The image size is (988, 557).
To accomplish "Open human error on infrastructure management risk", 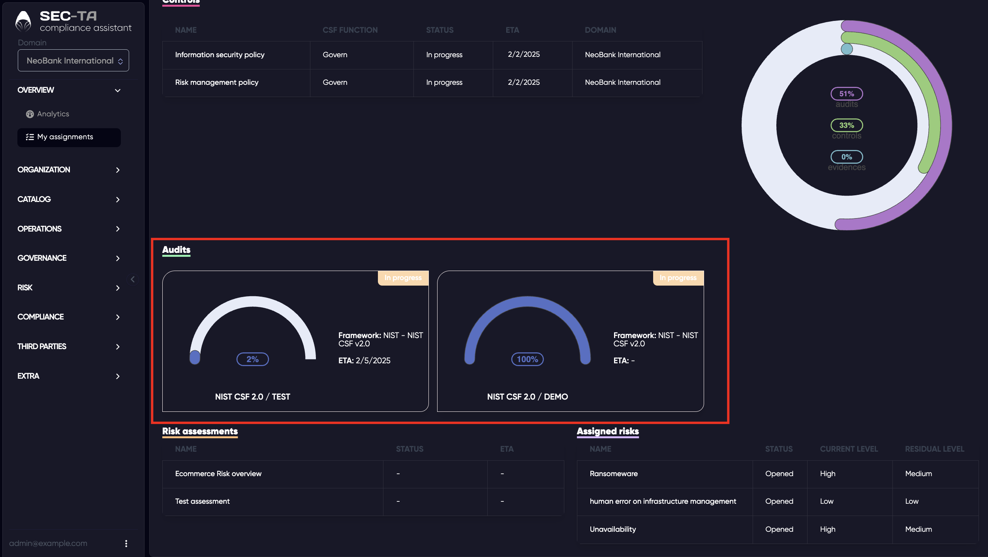I will coord(778,501).
